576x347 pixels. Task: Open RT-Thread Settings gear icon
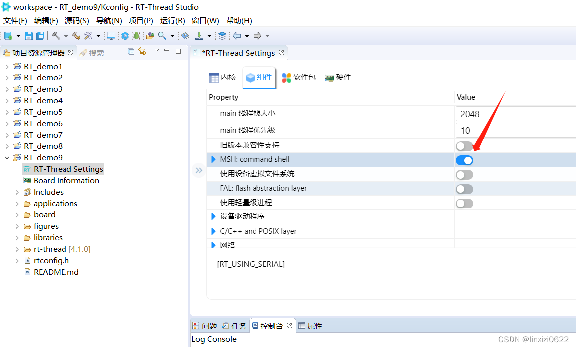[125, 36]
